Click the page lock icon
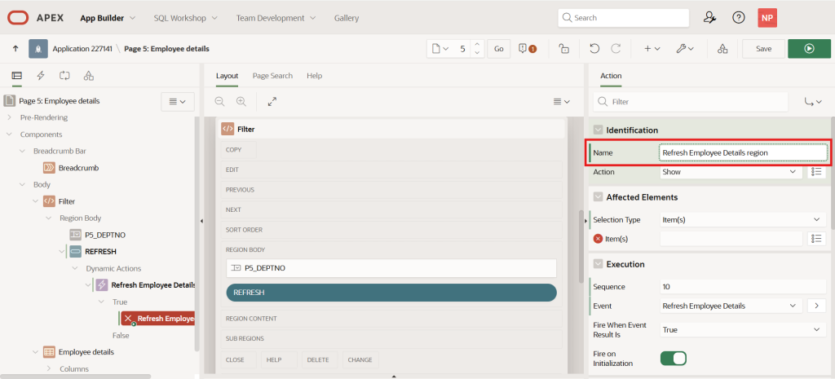 point(563,48)
